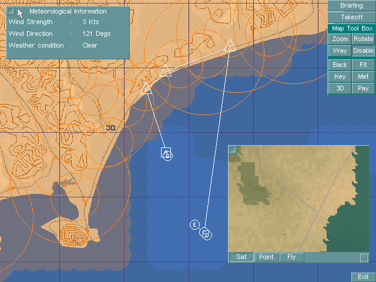Image resolution: width=376 pixels, height=282 pixels.
Task: Toggle the Key map legend button
Action: tap(340, 77)
